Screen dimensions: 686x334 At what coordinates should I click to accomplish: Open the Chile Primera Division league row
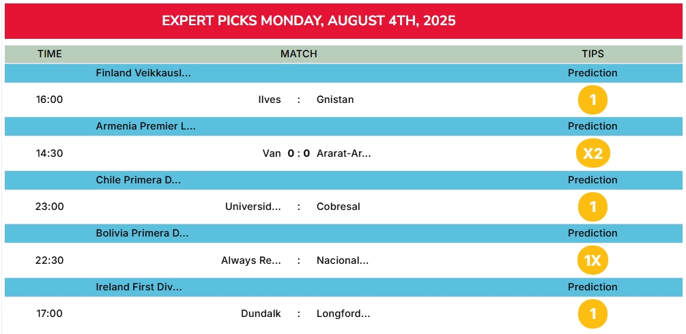click(x=343, y=180)
